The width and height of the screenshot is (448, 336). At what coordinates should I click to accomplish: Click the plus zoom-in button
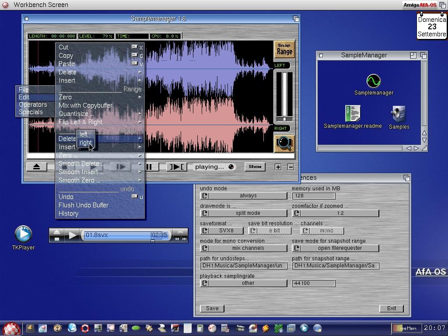tap(278, 167)
